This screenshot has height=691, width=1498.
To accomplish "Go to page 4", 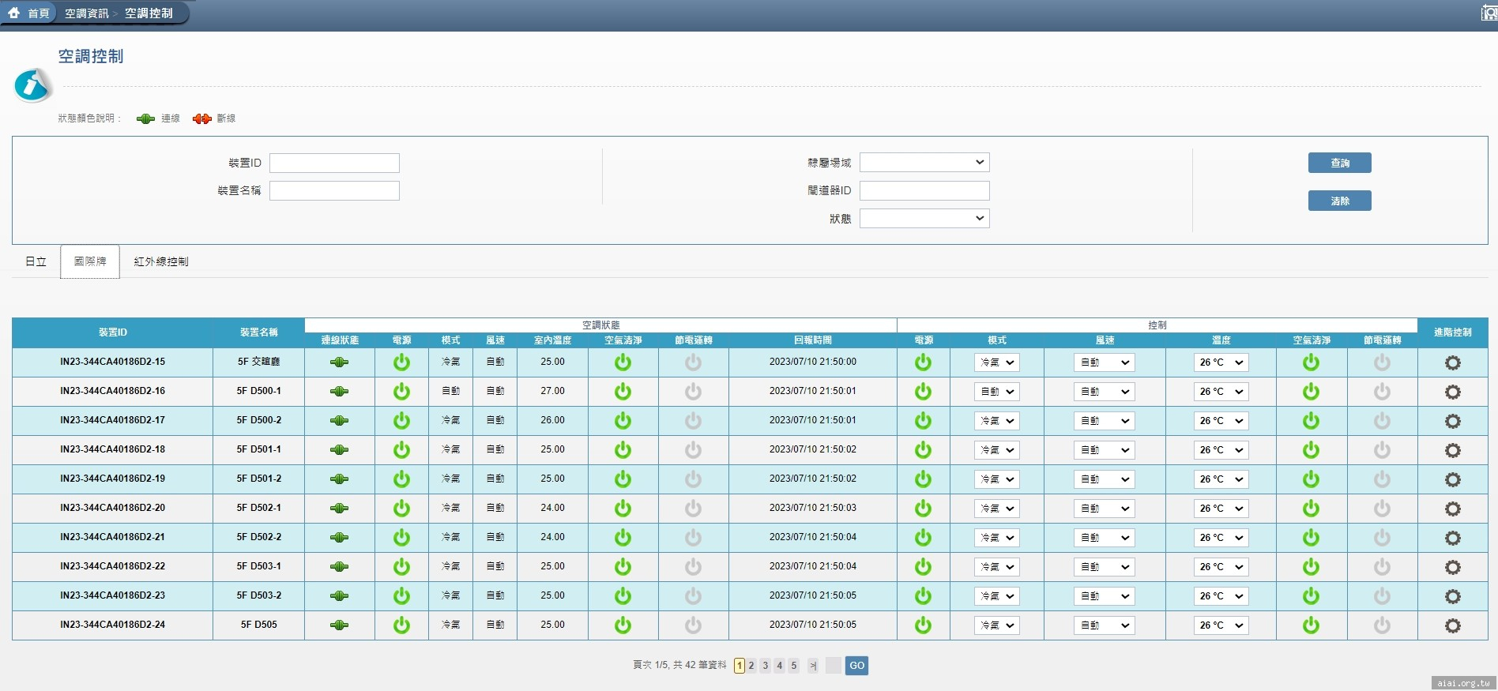I will (780, 666).
